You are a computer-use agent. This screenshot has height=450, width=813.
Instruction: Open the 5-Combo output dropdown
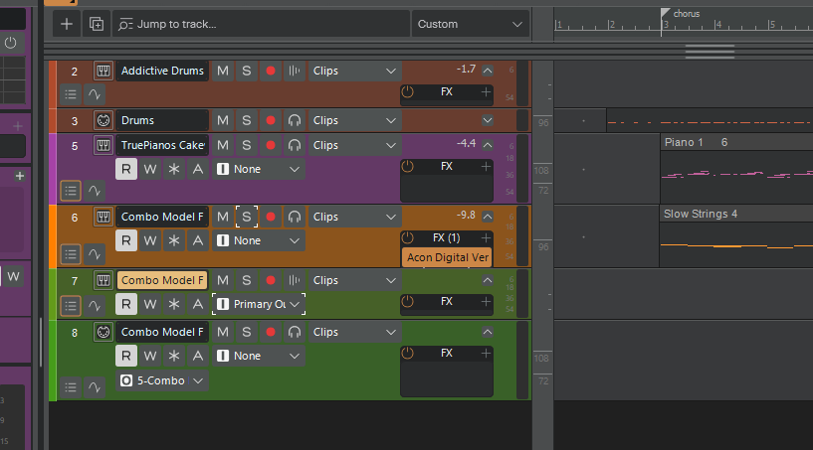click(162, 380)
